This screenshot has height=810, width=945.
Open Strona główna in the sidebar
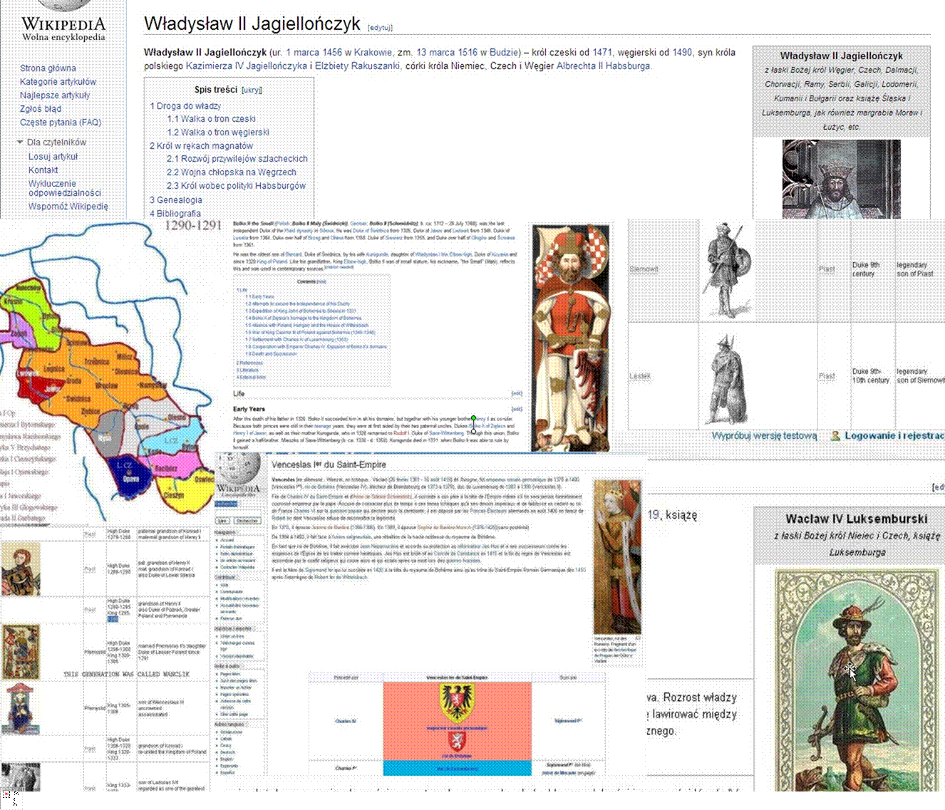click(48, 68)
